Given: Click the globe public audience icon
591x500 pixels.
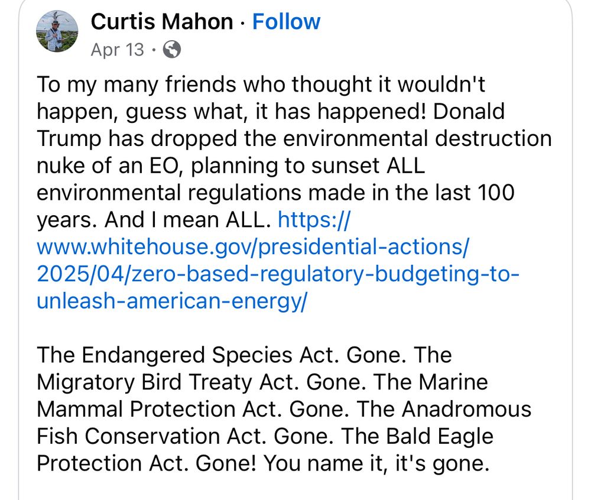Looking at the screenshot, I should tap(172, 50).
